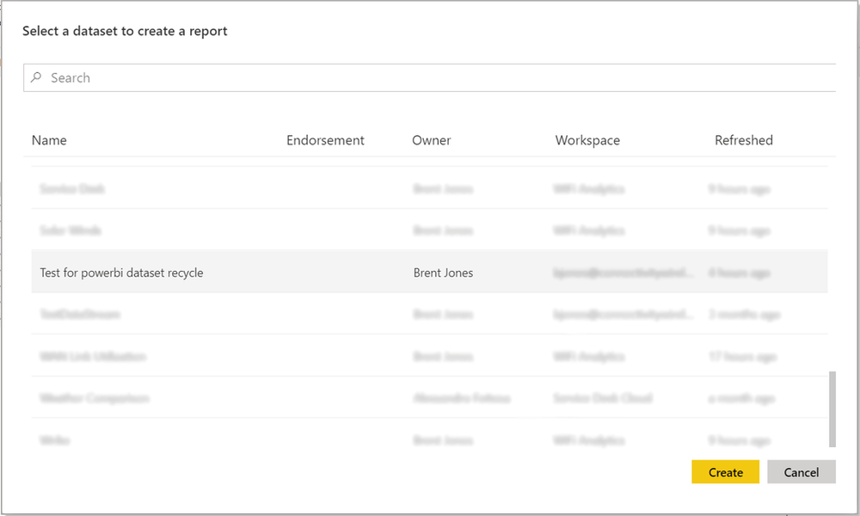Click the '4 hours ago' refreshed timestamp

(x=741, y=272)
